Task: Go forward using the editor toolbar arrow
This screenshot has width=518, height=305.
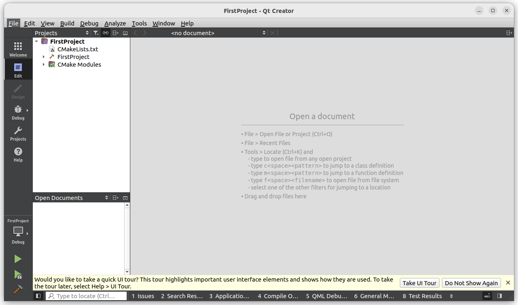Action: coord(145,33)
